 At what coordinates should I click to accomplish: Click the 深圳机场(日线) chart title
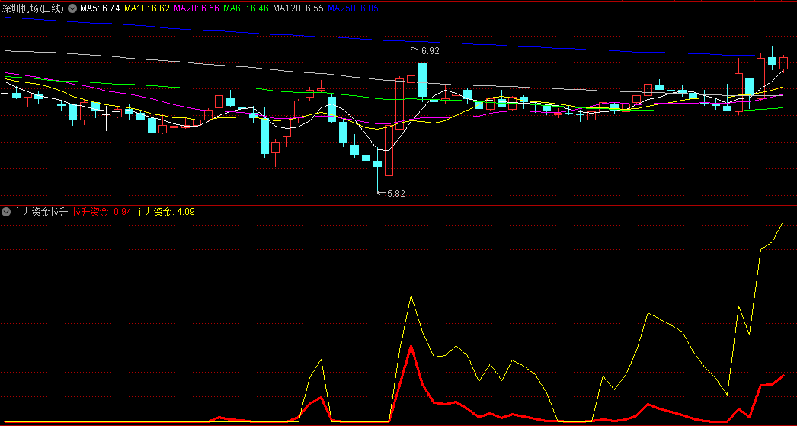tap(33, 8)
